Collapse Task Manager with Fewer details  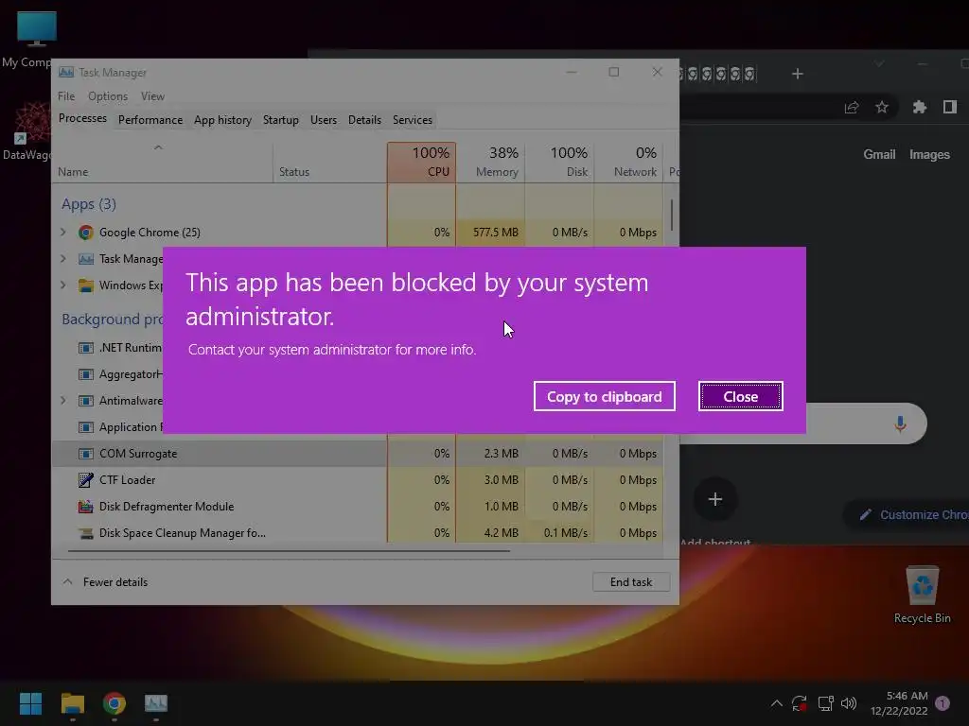106,582
